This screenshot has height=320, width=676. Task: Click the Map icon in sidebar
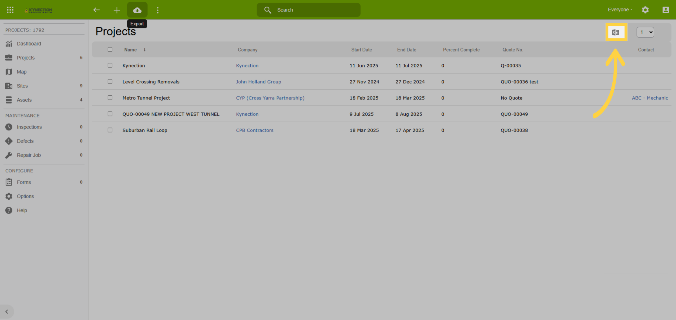9,72
